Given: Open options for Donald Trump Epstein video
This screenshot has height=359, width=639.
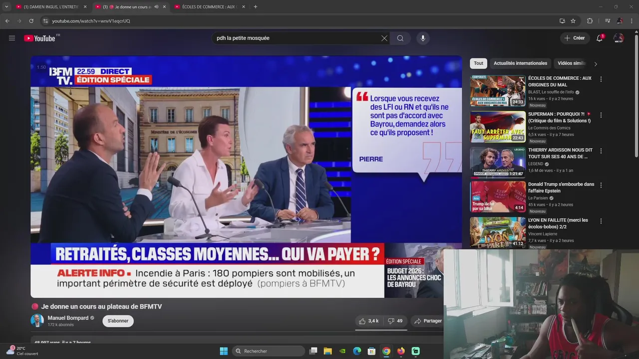Looking at the screenshot, I should pyautogui.click(x=601, y=185).
